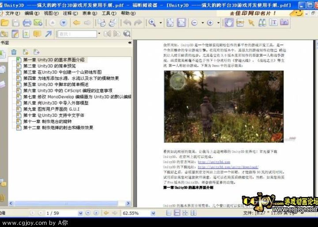
Task: Select the arrow Annotation Selection tool
Action: click(x=251, y=22)
